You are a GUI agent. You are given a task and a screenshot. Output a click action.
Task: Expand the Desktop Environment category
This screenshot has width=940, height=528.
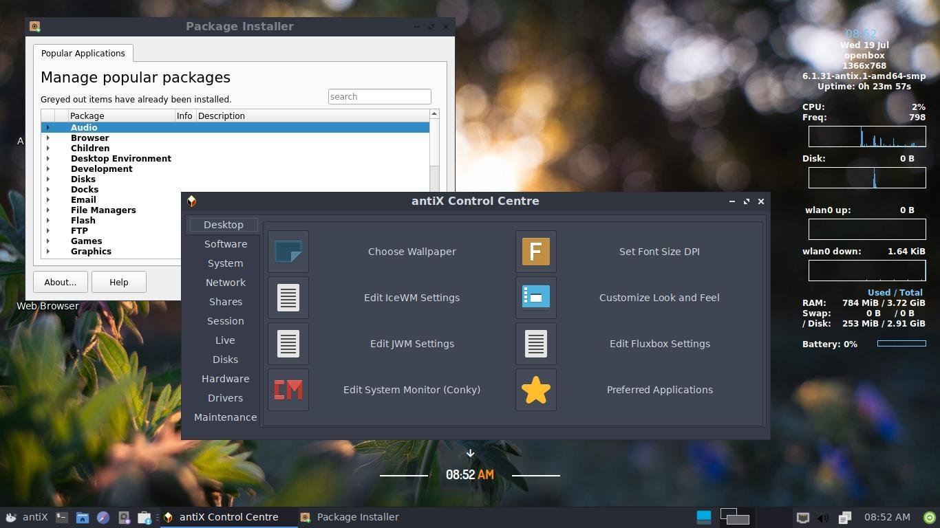click(x=47, y=158)
